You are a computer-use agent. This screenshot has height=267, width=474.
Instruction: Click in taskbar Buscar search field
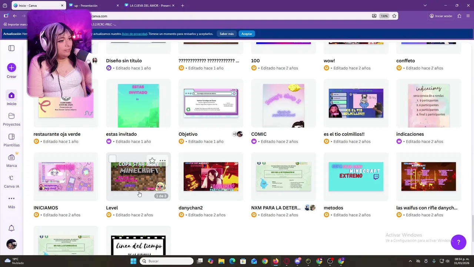click(166, 261)
